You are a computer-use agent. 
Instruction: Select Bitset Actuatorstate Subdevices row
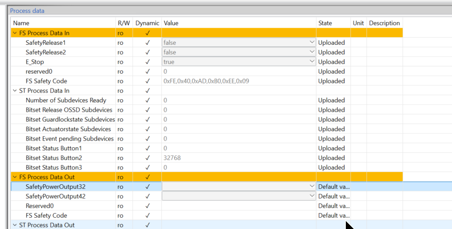coord(69,129)
